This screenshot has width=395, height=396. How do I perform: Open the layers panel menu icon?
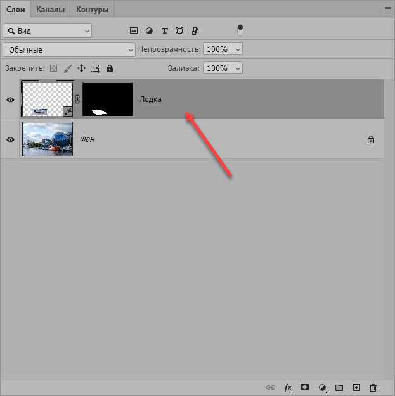click(387, 10)
